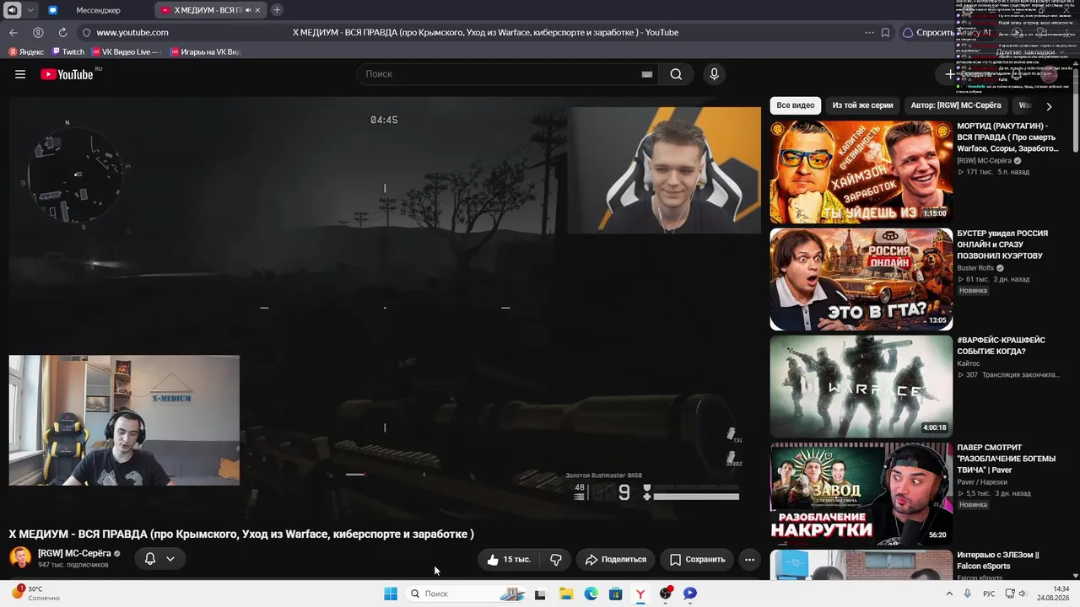
Task: Like the video with 15 тыс. likes
Action: 509,559
